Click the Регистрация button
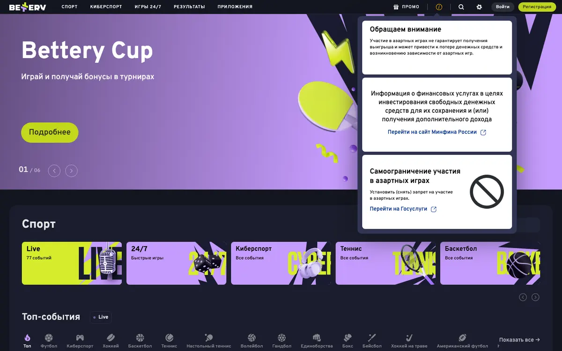 click(x=537, y=7)
